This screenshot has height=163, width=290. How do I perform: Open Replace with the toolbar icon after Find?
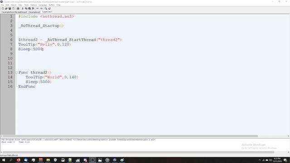click(49, 9)
